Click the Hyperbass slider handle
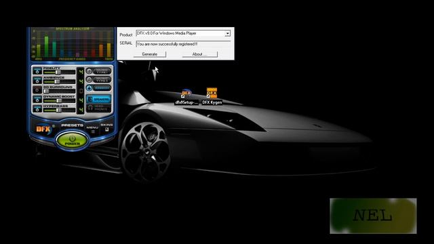 pyautogui.click(x=59, y=110)
